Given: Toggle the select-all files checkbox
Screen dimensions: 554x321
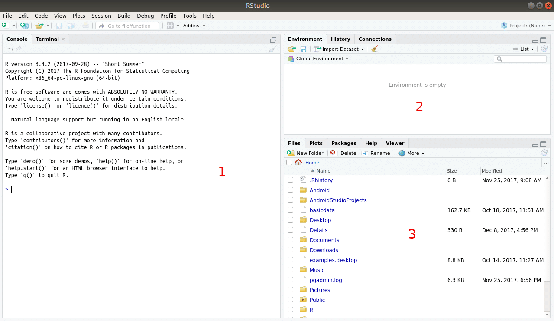Looking at the screenshot, I should (289, 163).
